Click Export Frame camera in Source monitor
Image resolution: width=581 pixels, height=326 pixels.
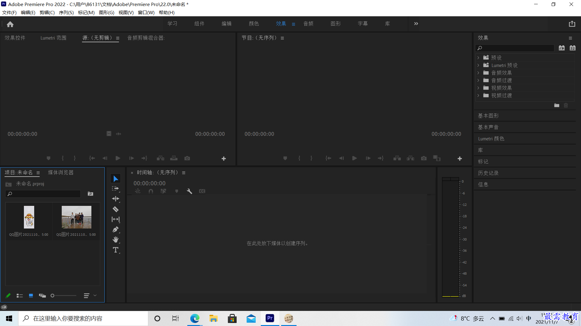pos(187,158)
